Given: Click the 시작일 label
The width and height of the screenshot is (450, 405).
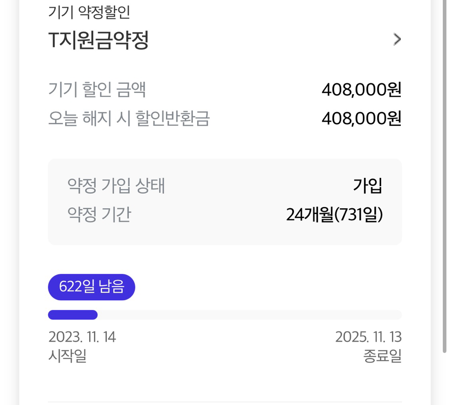Looking at the screenshot, I should (67, 356).
